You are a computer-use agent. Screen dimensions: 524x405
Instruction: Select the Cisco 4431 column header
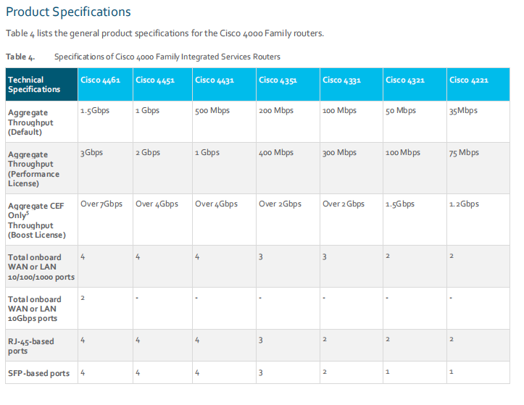click(x=214, y=80)
